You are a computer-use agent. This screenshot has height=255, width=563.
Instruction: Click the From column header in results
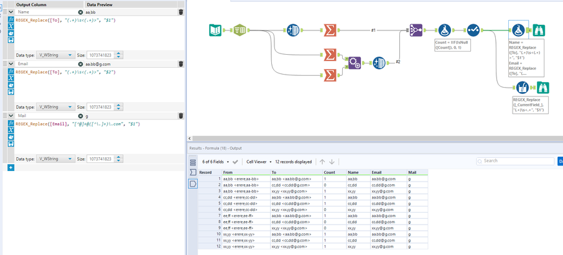tap(246, 172)
